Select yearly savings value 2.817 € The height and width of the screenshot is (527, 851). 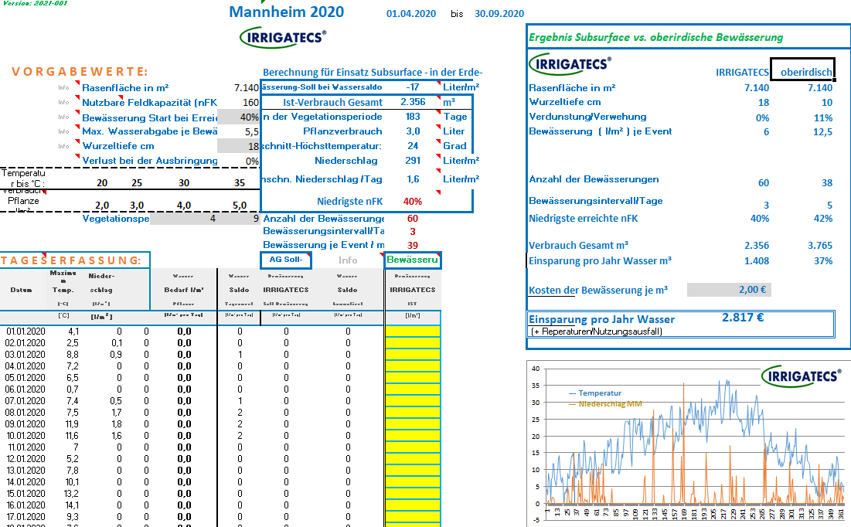tap(743, 318)
